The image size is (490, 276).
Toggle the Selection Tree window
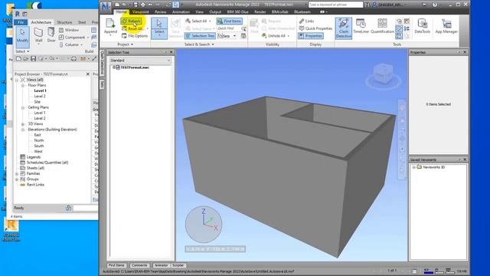point(200,36)
